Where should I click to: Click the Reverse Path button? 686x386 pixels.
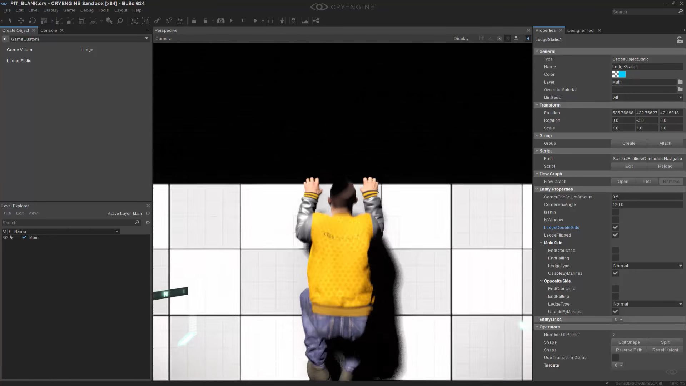pos(629,350)
